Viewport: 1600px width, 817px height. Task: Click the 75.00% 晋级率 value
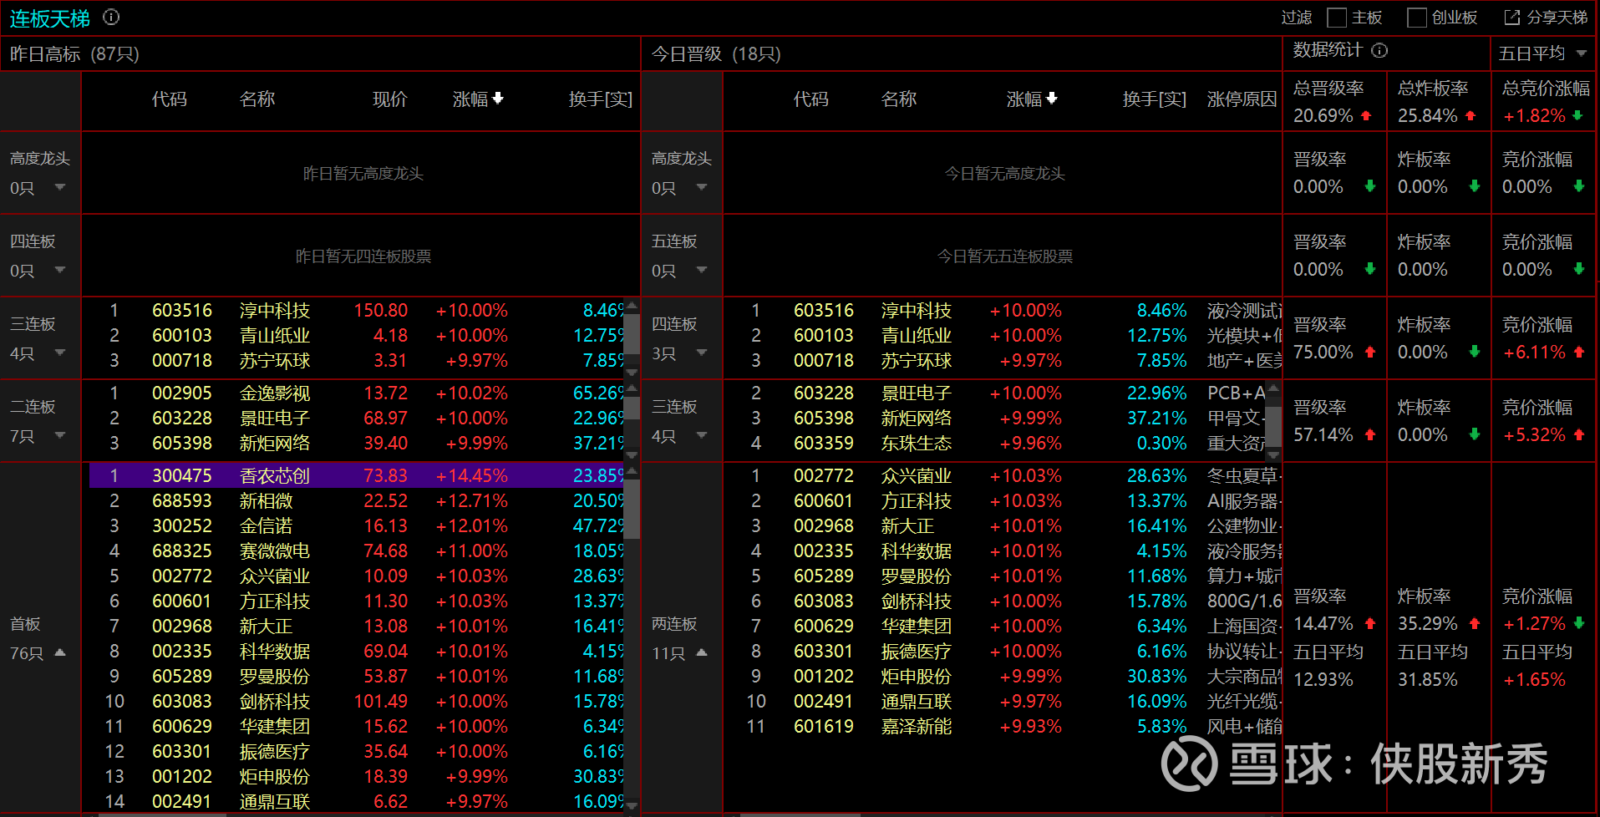(x=1323, y=353)
